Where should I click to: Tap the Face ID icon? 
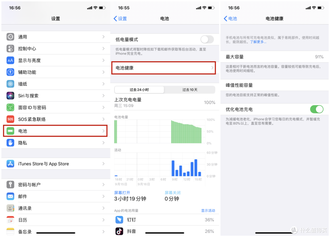point(10,107)
